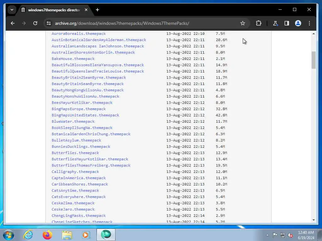This screenshot has width=322, height=241.
Task: Select BeesMayurKotlikar.themepack file link
Action: [82, 103]
